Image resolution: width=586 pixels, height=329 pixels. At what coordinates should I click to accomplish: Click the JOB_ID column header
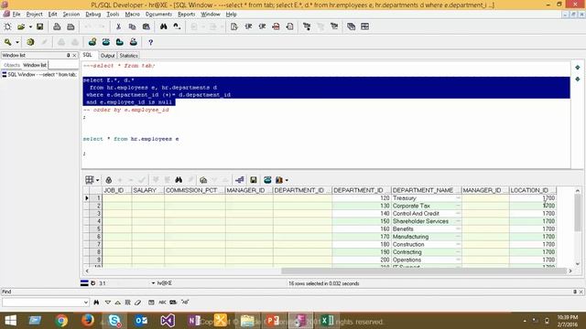point(116,190)
